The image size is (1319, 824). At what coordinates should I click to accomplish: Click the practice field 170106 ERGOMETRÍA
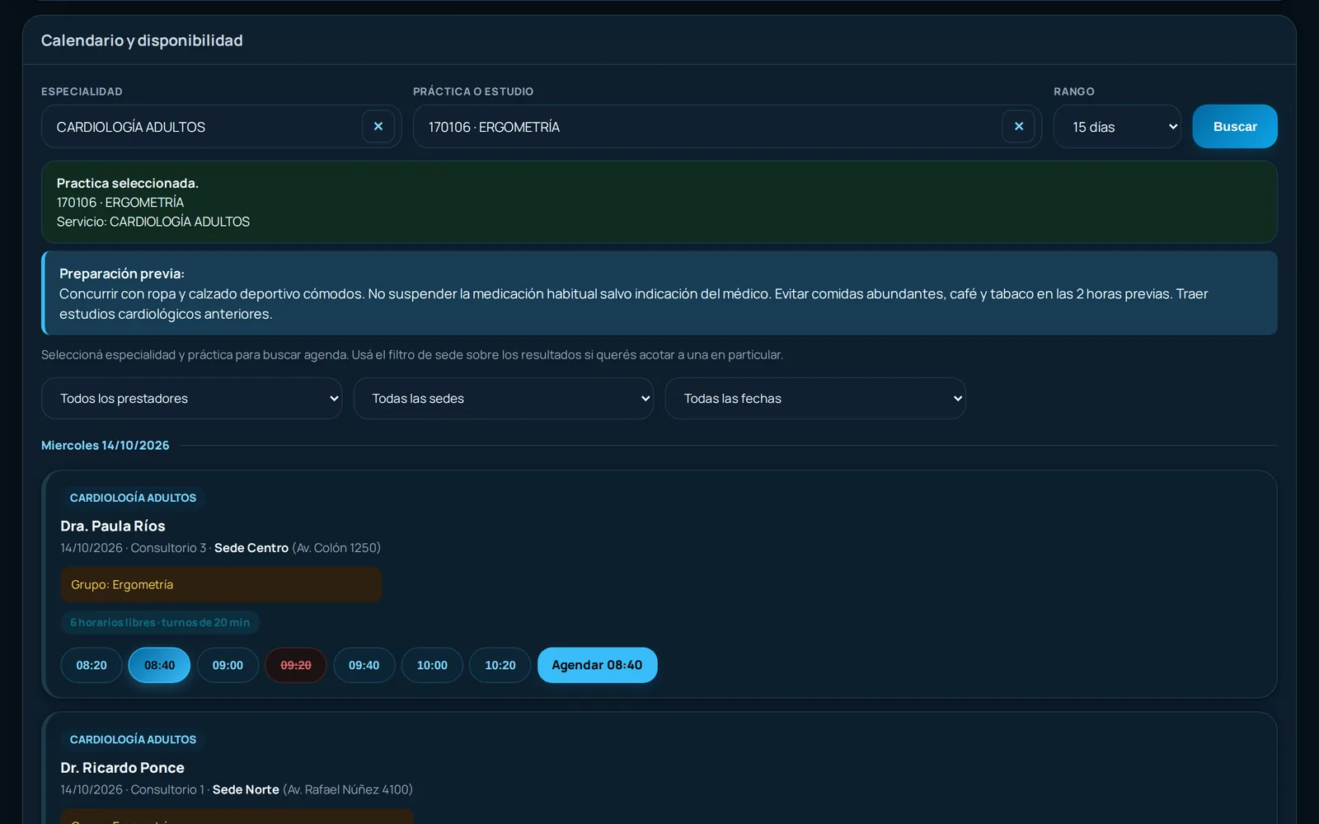pos(707,127)
